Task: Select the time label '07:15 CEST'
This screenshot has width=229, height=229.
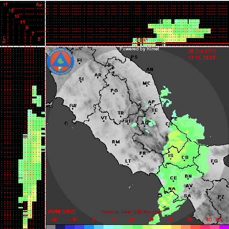Action: (x=202, y=58)
